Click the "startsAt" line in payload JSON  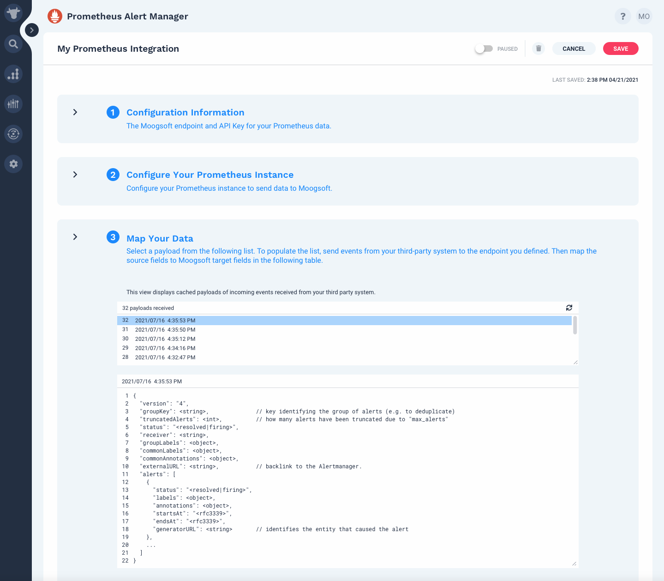(x=192, y=514)
